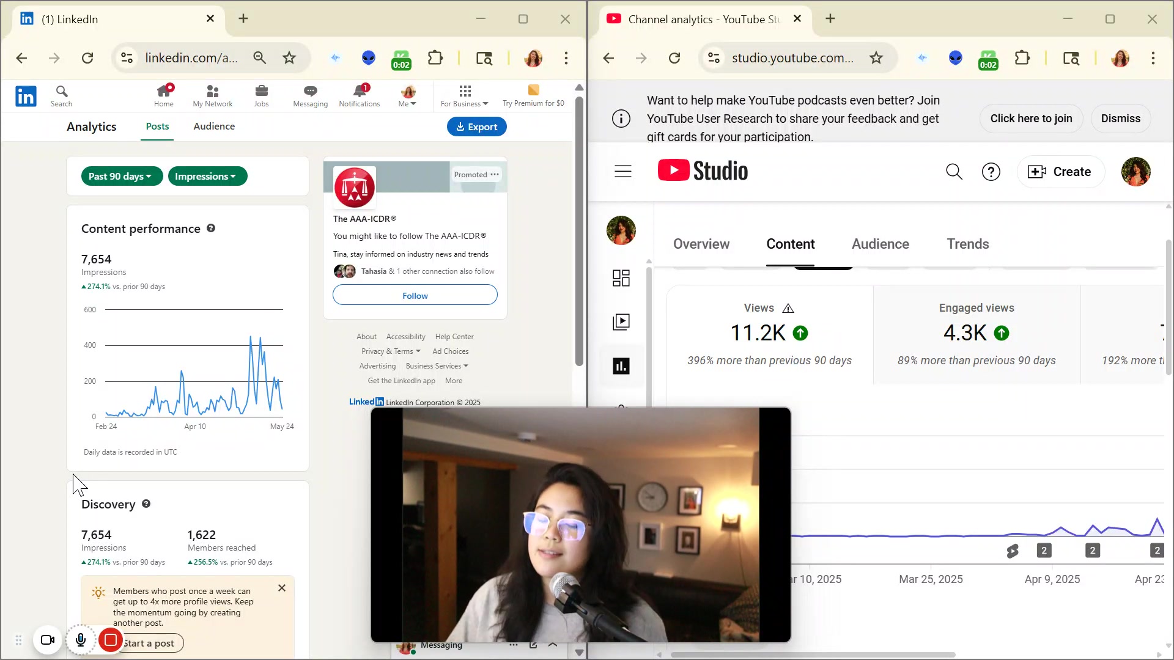
Task: Toggle the microphone in recording toolbar
Action: [x=80, y=640]
